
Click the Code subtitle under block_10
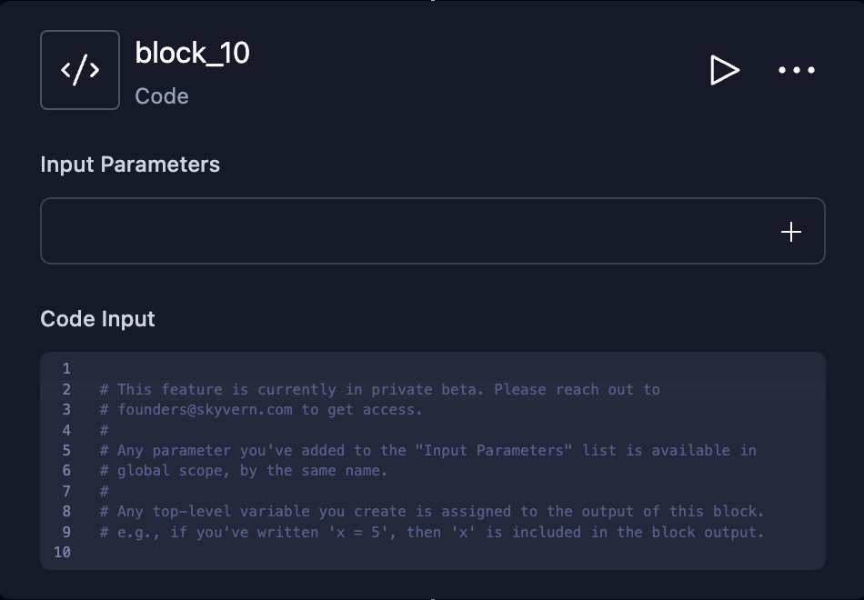[162, 96]
